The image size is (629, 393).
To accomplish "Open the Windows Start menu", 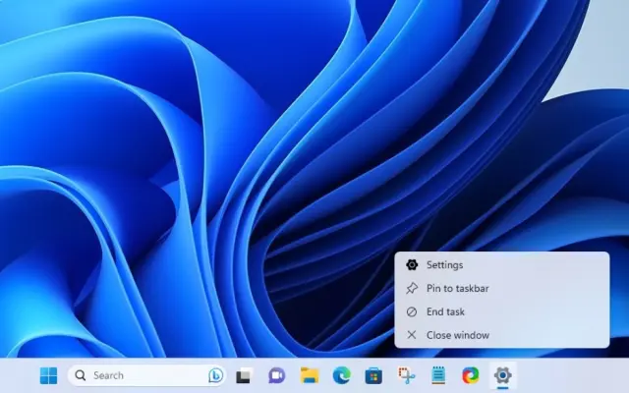I will pyautogui.click(x=48, y=375).
